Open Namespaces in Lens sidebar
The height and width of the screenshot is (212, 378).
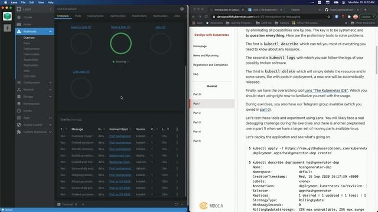(x=31, y=104)
